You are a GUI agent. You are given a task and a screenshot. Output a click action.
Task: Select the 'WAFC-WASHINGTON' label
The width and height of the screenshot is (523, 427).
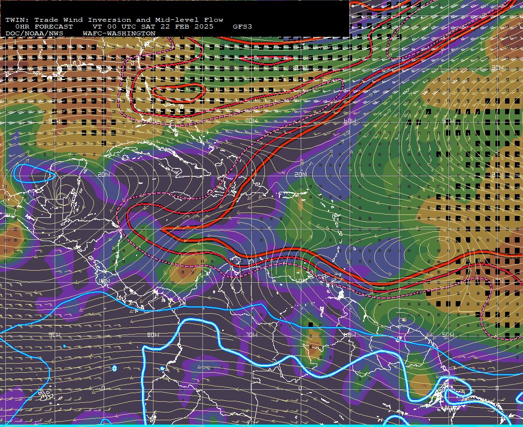(119, 34)
